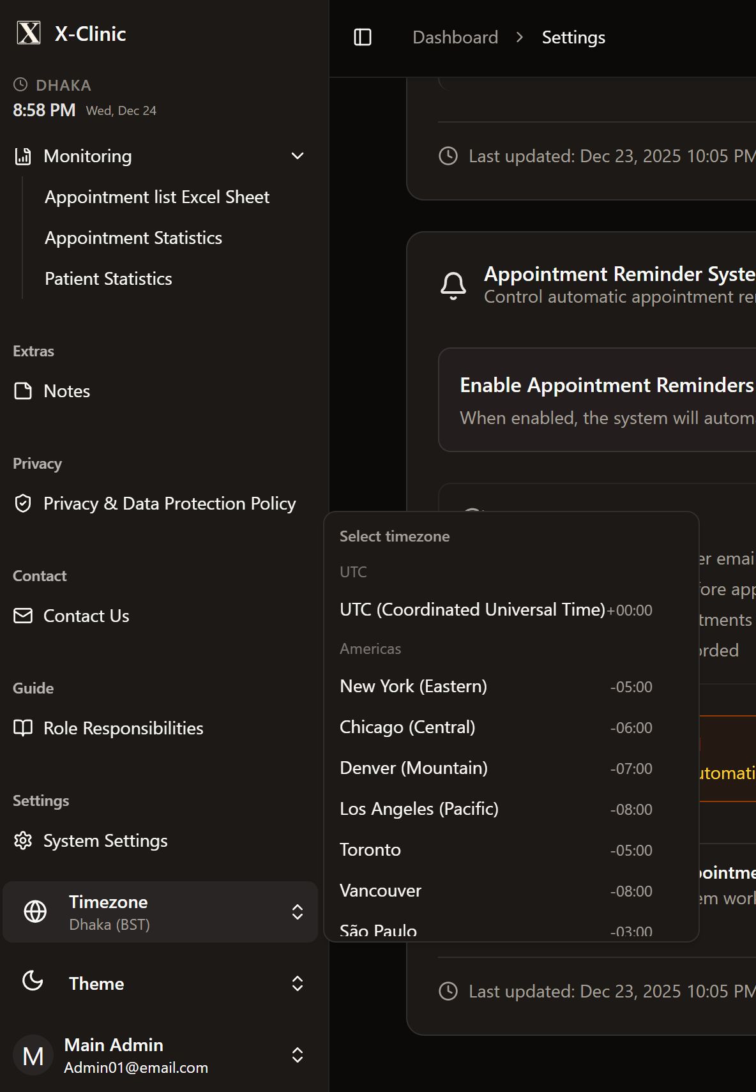Image resolution: width=756 pixels, height=1092 pixels.
Task: Click the X-Clinic logo icon
Action: (29, 33)
